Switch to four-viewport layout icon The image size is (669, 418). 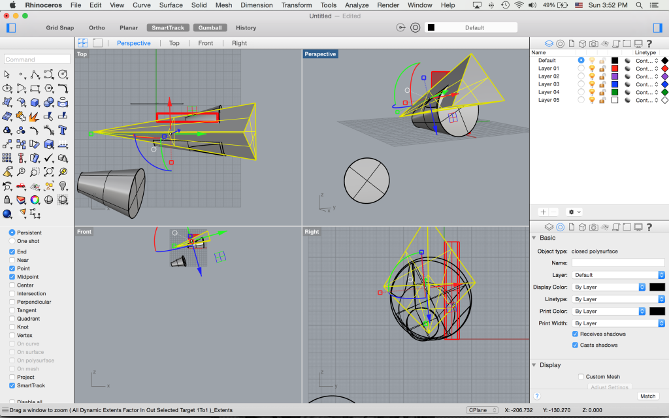(83, 43)
